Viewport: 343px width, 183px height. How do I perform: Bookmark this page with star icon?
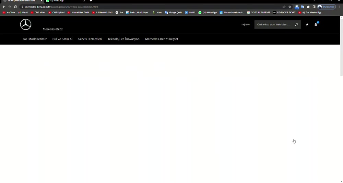[x=289, y=7]
